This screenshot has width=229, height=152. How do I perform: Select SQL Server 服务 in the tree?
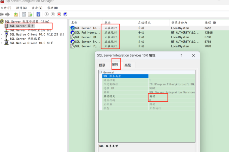(22, 26)
